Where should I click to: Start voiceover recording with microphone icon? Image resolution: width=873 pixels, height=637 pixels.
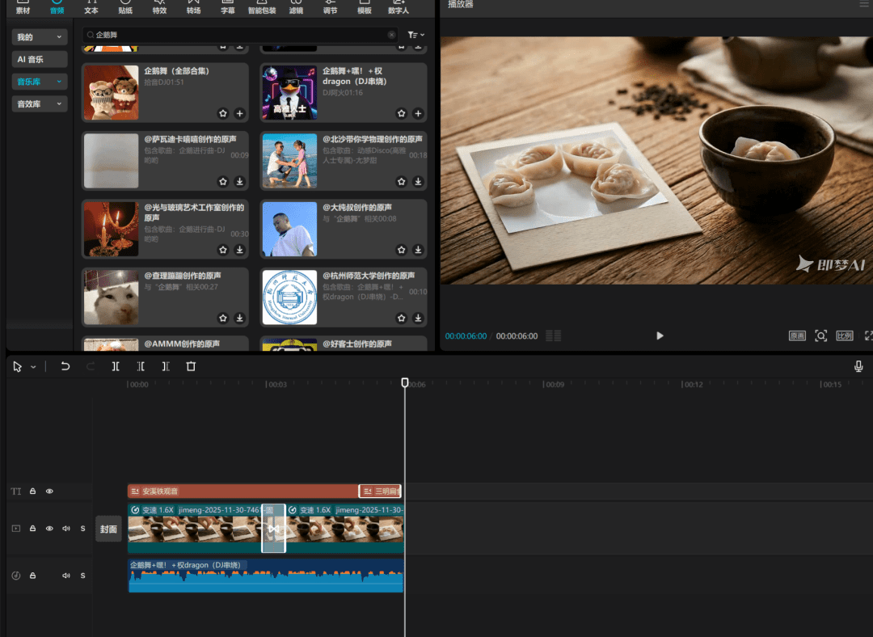click(x=858, y=366)
